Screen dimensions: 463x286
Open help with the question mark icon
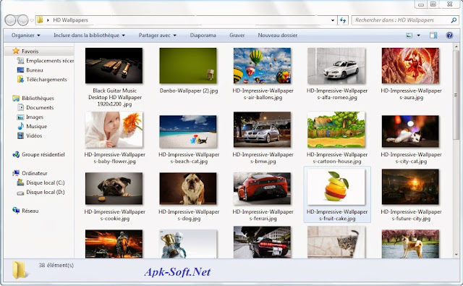click(449, 35)
